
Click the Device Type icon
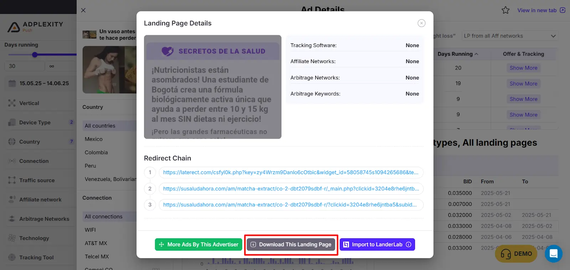click(x=12, y=123)
